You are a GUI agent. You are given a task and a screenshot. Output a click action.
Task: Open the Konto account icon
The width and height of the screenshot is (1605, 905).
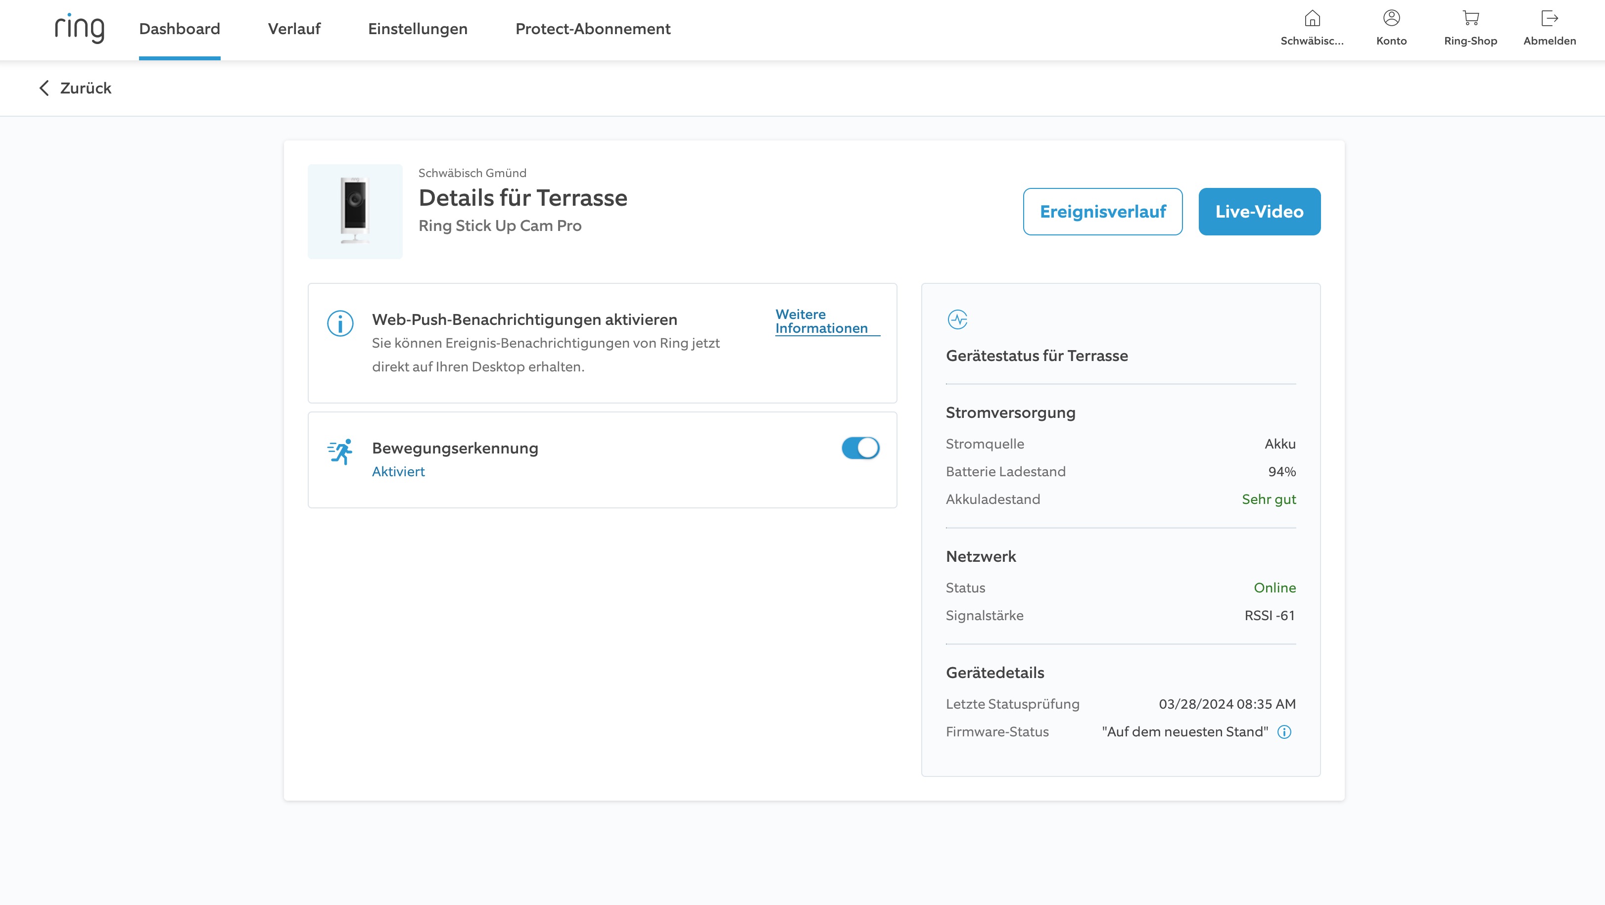tap(1391, 19)
